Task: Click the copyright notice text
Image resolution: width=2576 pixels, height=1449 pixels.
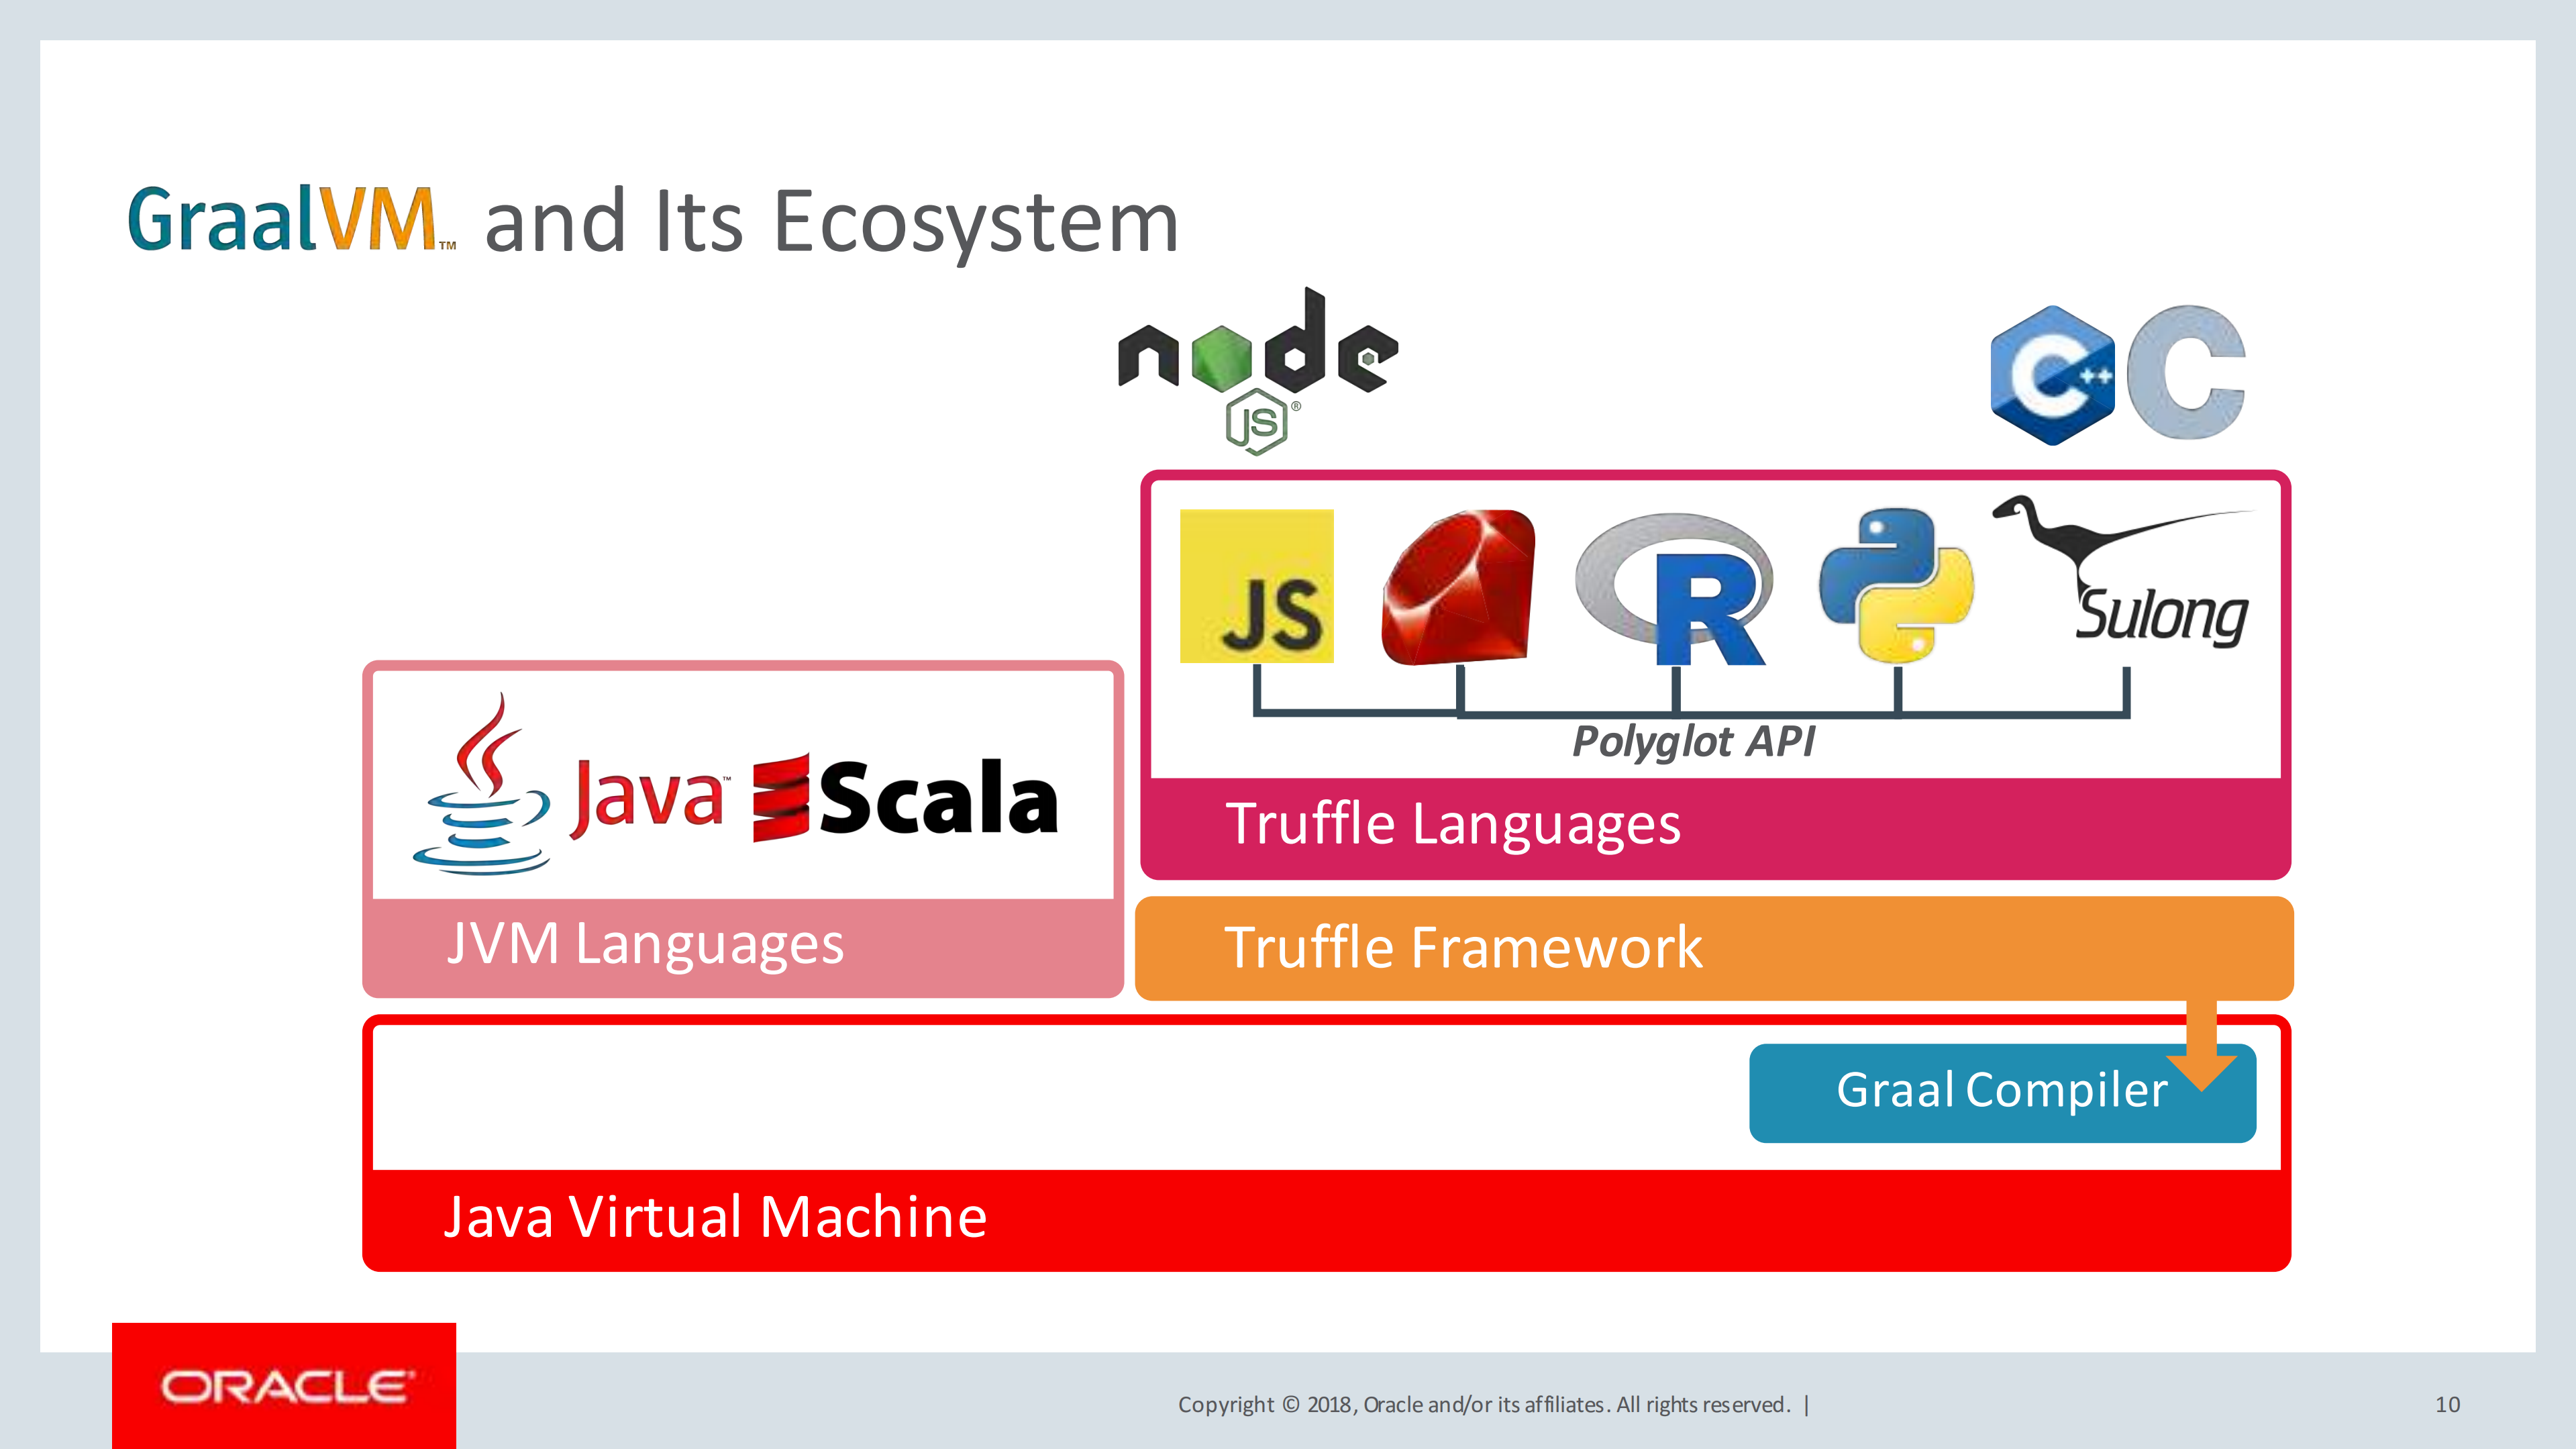Action: pyautogui.click(x=1484, y=1404)
